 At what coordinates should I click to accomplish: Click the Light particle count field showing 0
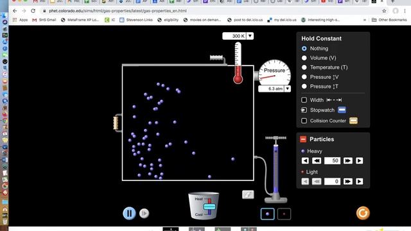tap(332, 181)
